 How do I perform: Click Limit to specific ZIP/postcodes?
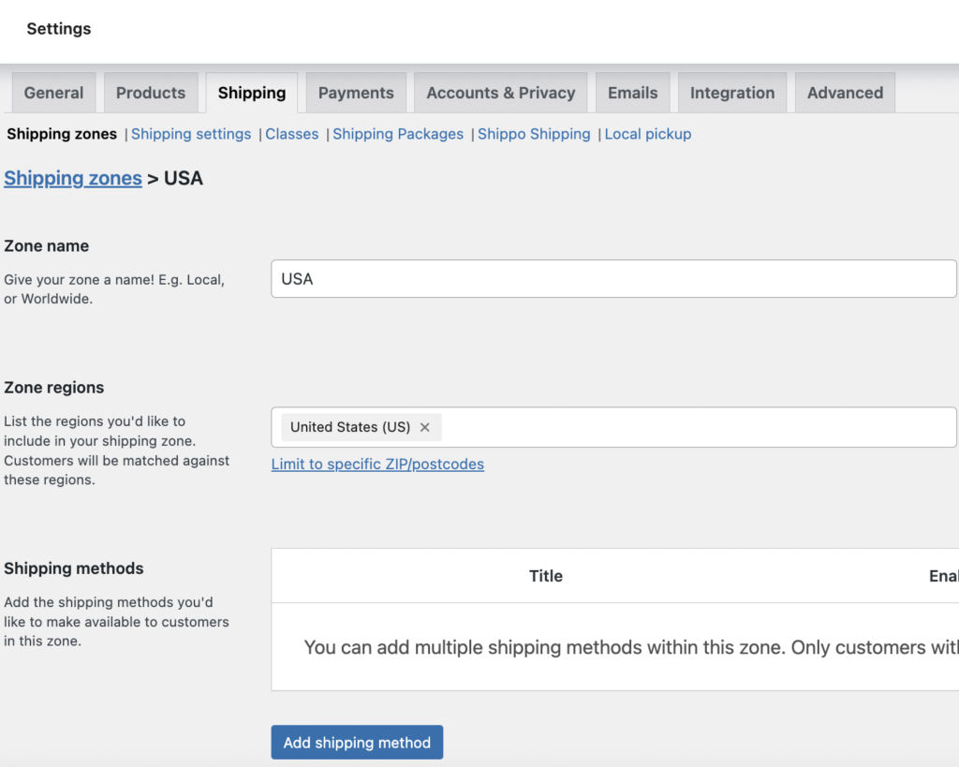pyautogui.click(x=377, y=464)
